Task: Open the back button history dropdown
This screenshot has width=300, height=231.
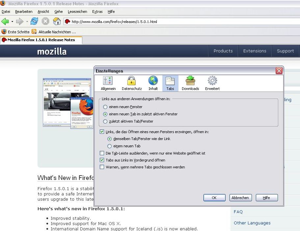Action: click(x=12, y=21)
